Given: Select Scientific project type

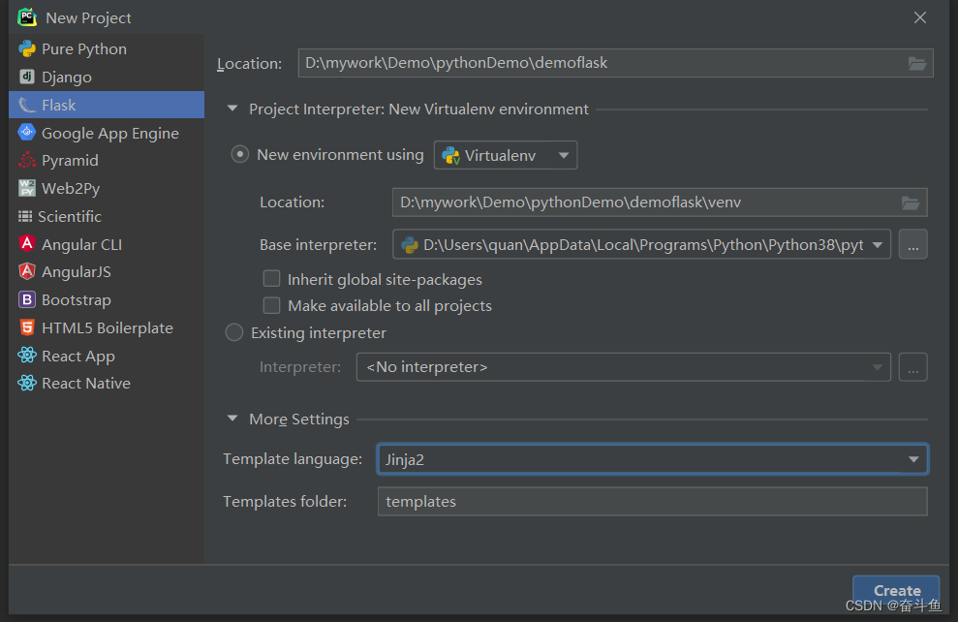Looking at the screenshot, I should tap(107, 216).
